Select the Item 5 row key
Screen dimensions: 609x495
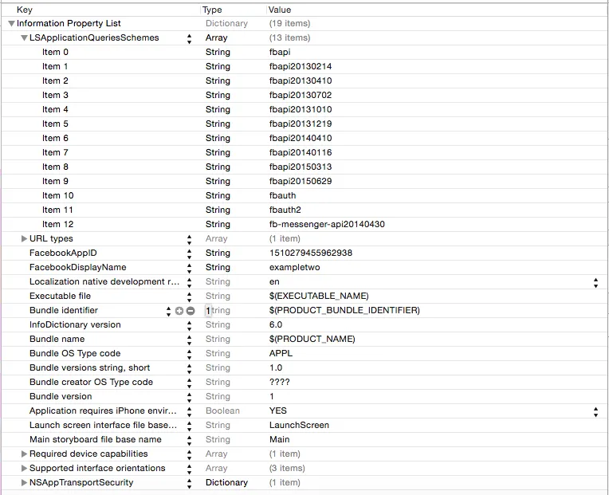[x=55, y=124]
